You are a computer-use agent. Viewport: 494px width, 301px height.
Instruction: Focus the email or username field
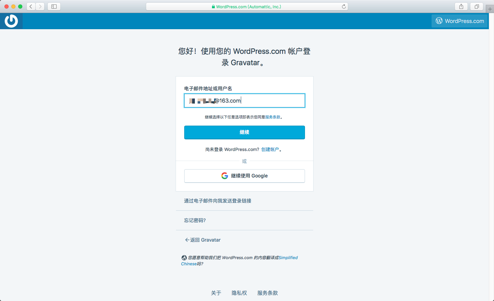tap(245, 101)
